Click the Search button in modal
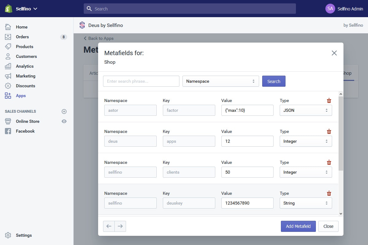 coord(274,81)
